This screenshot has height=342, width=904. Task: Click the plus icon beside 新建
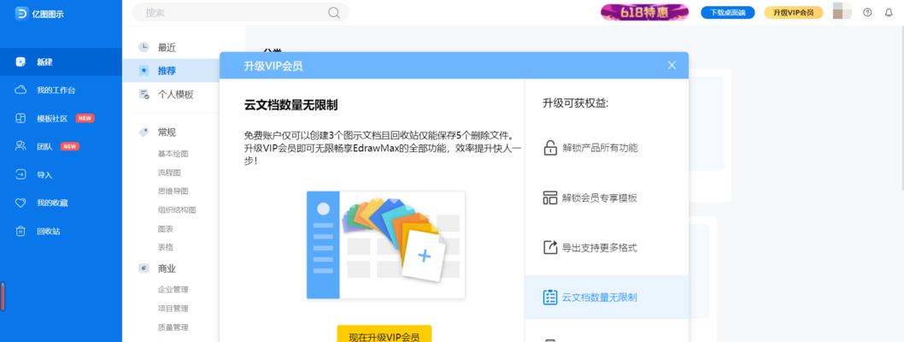point(21,62)
